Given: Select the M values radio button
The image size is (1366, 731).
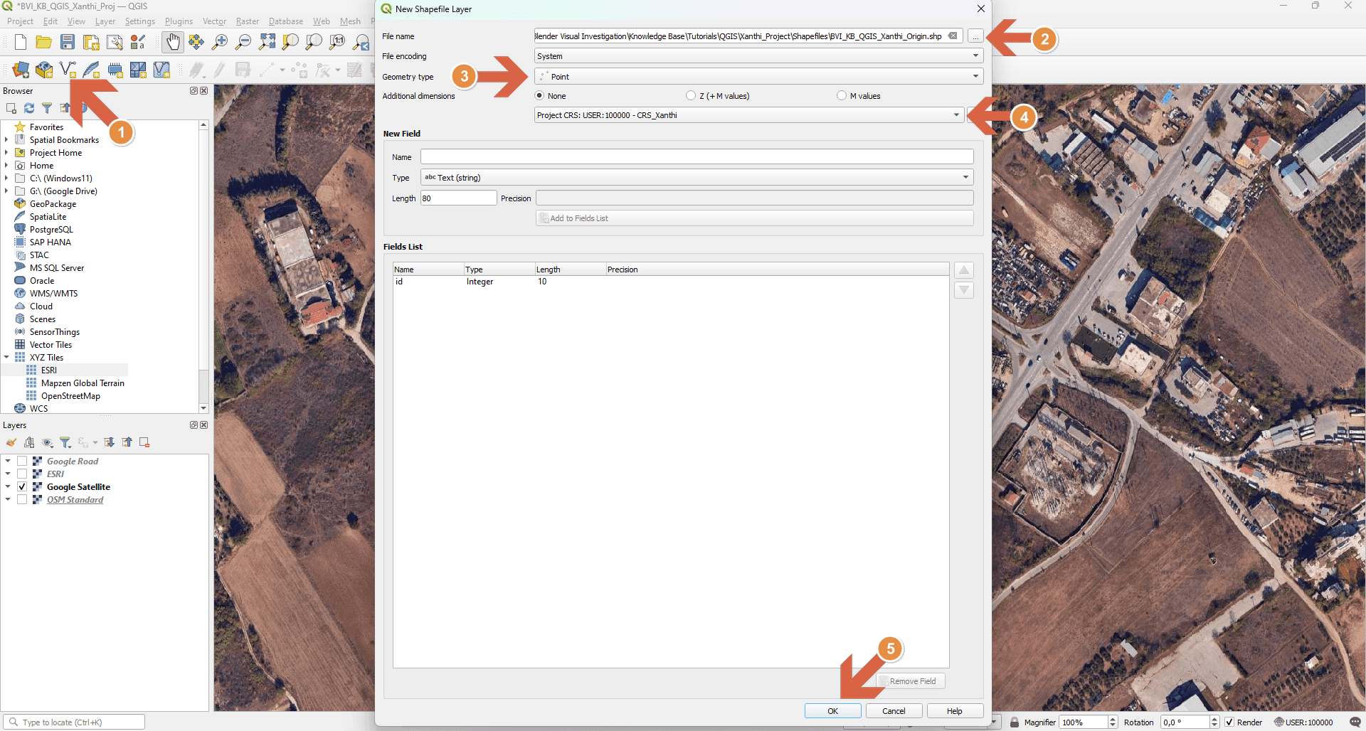Looking at the screenshot, I should pos(842,96).
